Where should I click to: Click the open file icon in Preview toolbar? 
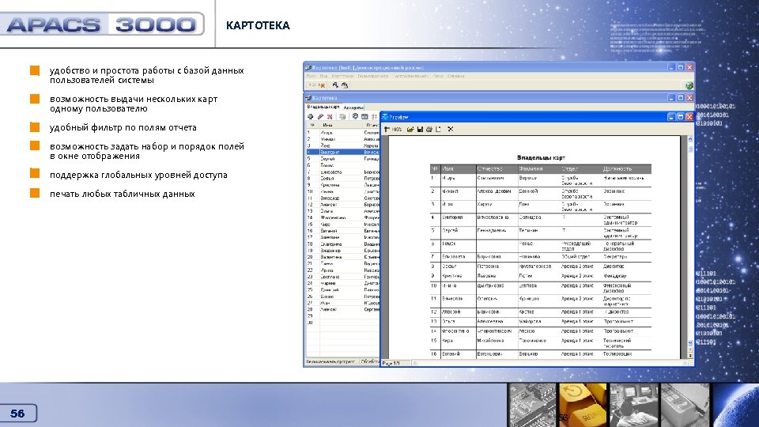click(410, 129)
